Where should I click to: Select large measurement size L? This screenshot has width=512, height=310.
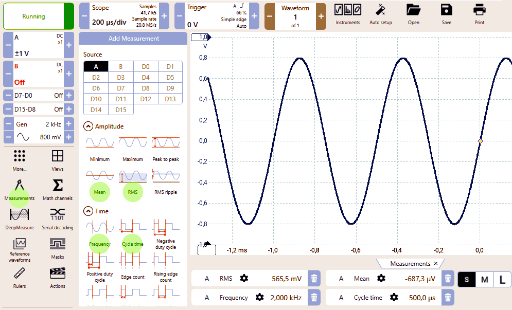[x=502, y=279]
